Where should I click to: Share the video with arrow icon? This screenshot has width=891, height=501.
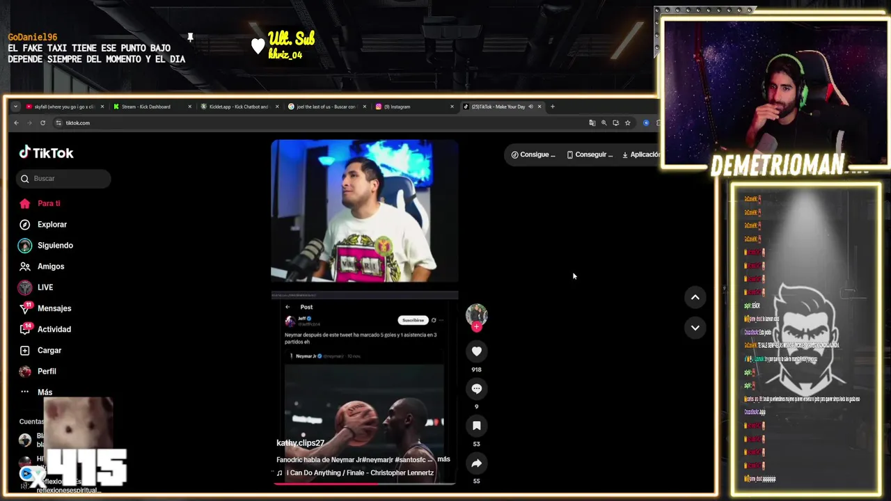[476, 463]
